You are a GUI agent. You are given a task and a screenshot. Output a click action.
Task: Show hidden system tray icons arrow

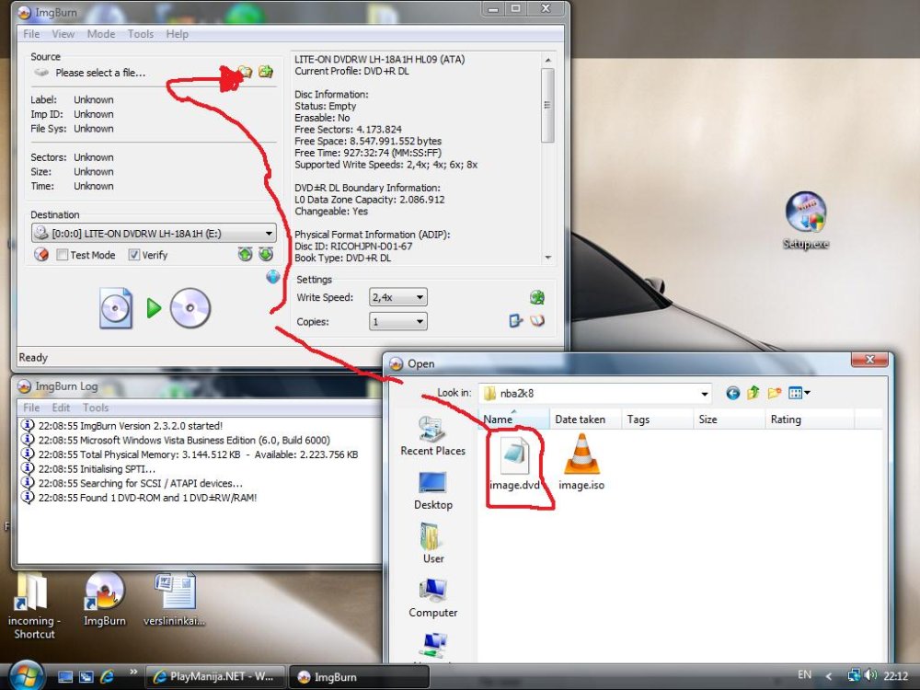point(829,676)
